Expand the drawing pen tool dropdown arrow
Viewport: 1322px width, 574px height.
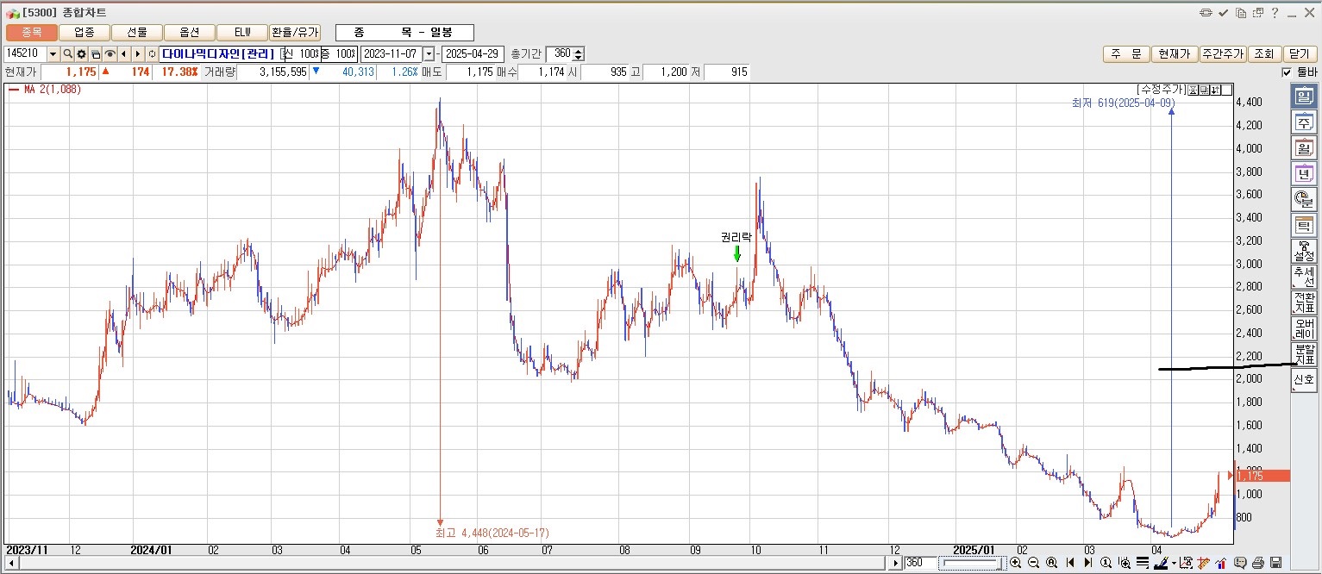pos(1174,564)
